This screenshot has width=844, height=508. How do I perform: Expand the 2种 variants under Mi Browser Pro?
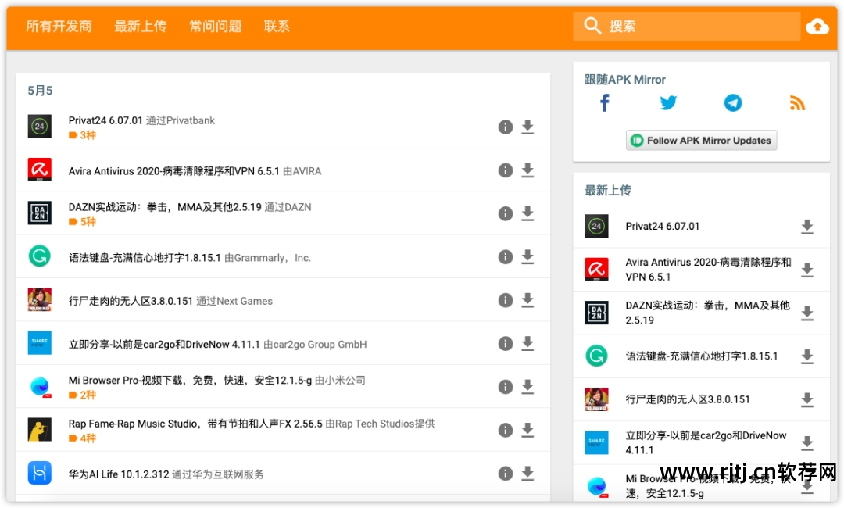click(82, 395)
